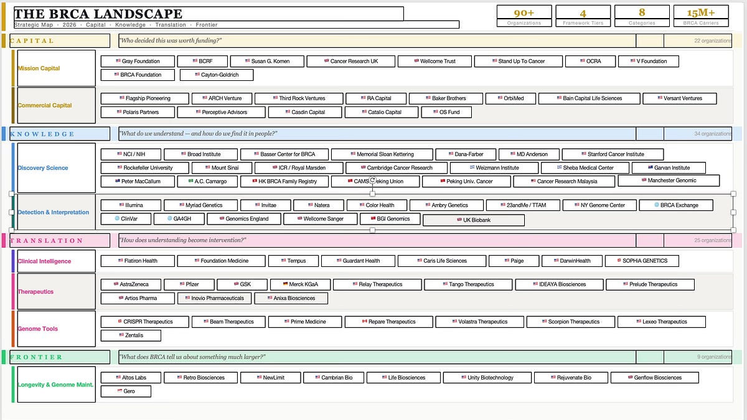This screenshot has width=747, height=420.
Task: Click the rotate handle above the selection
Action: [373, 180]
